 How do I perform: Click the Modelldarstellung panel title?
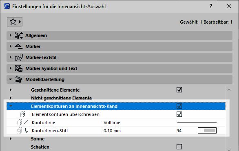45,79
